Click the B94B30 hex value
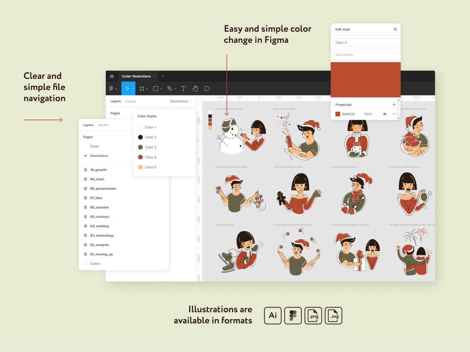The image size is (470, 352). coord(348,114)
